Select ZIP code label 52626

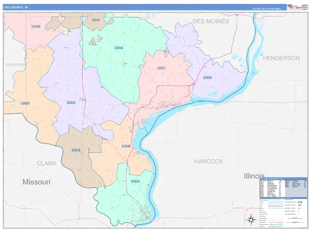pos(25,103)
